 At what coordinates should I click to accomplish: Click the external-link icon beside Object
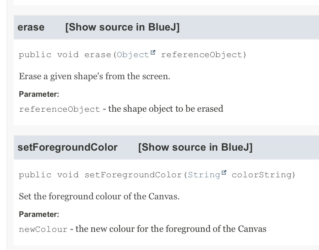[153, 53]
